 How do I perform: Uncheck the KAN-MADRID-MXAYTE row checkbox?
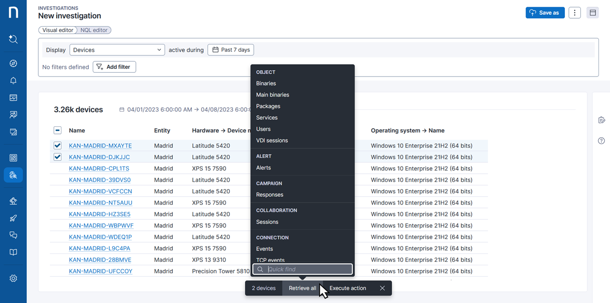click(58, 146)
